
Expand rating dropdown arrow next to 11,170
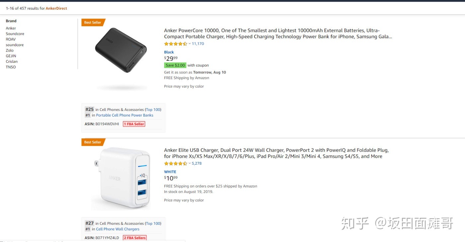[x=190, y=44]
